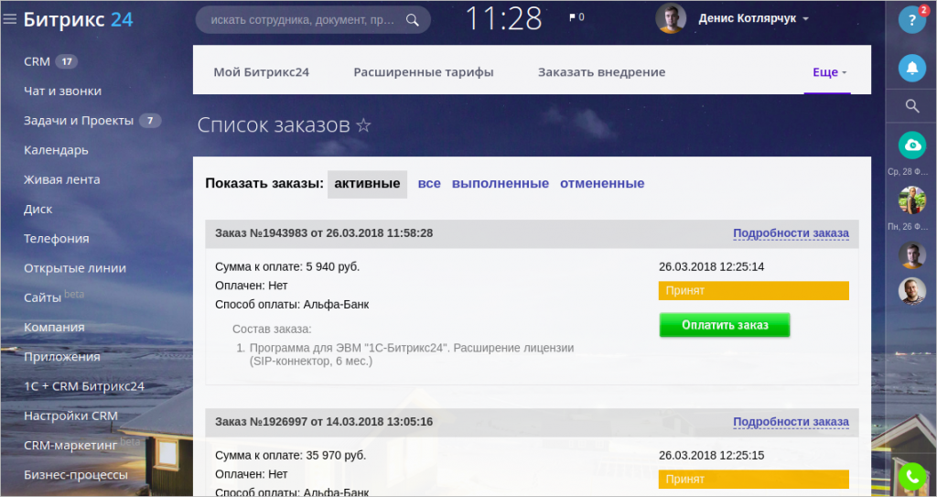This screenshot has width=937, height=497.
Task: Open Мой Битрикс24 tab
Action: [261, 72]
